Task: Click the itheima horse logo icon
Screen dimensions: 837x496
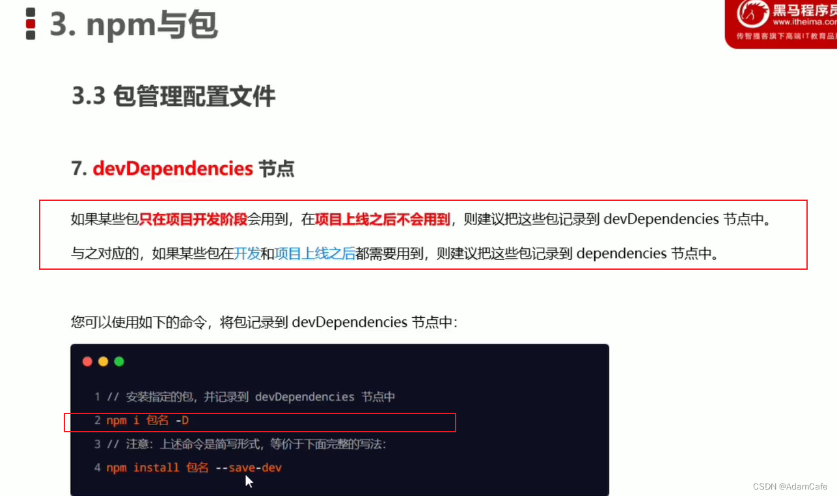Action: (x=752, y=14)
